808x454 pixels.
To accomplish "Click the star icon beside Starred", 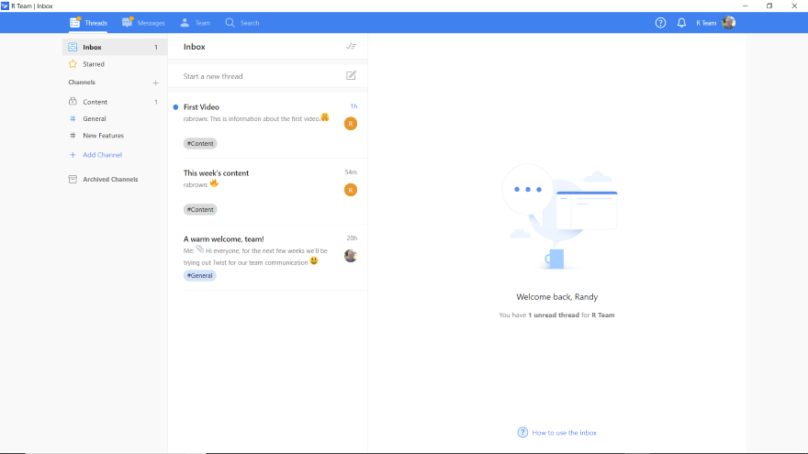I will coord(73,64).
